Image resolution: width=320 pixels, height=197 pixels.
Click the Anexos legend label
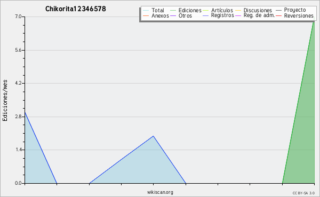(x=160, y=15)
